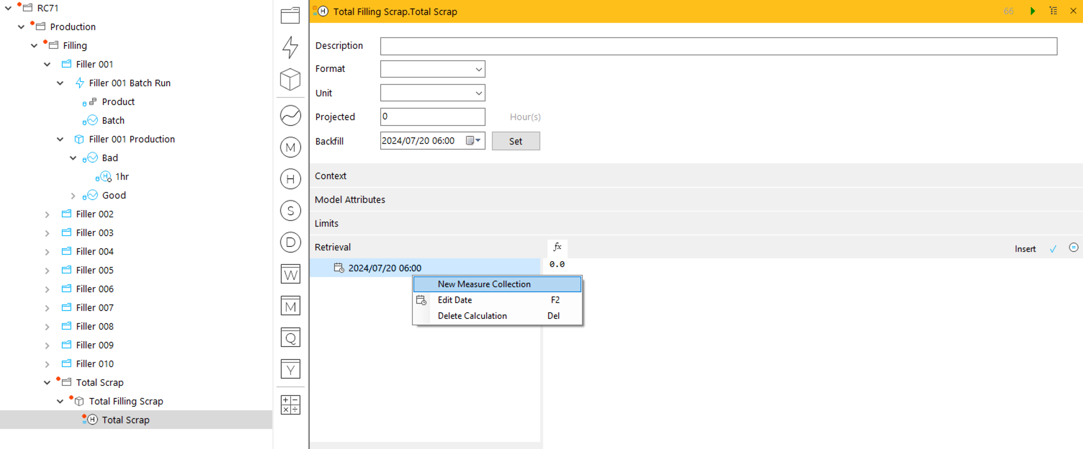Select the Batch tree item
1083x449 pixels.
(x=113, y=121)
